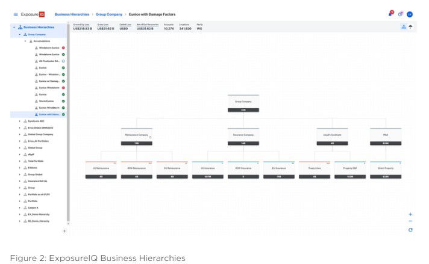Select Storm Eunice accumulation in tree
Viewport: 429px width, 264px height.
coord(46,101)
